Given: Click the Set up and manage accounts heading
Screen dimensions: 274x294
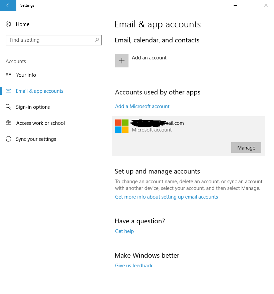Looking at the screenshot, I should 157,172.
